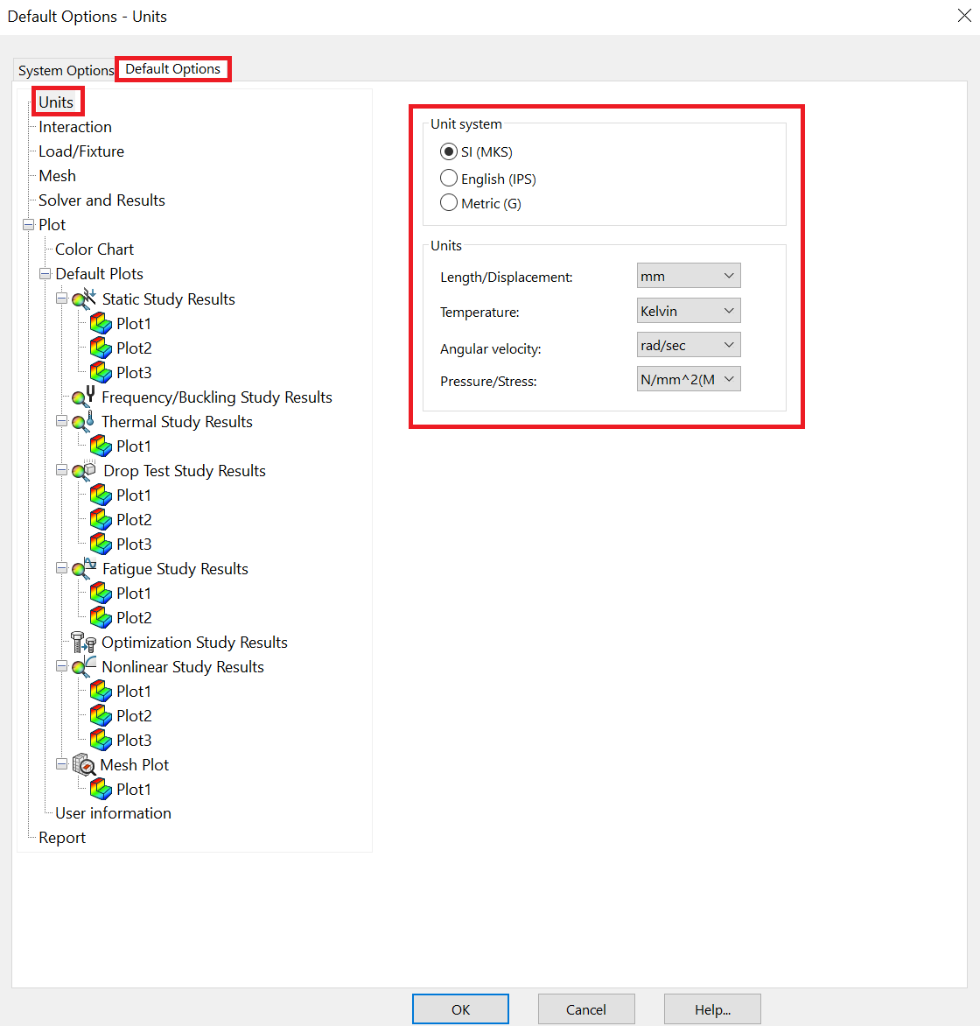The height and width of the screenshot is (1026, 980).
Task: Select Color Chart in the tree
Action: pyautogui.click(x=94, y=249)
